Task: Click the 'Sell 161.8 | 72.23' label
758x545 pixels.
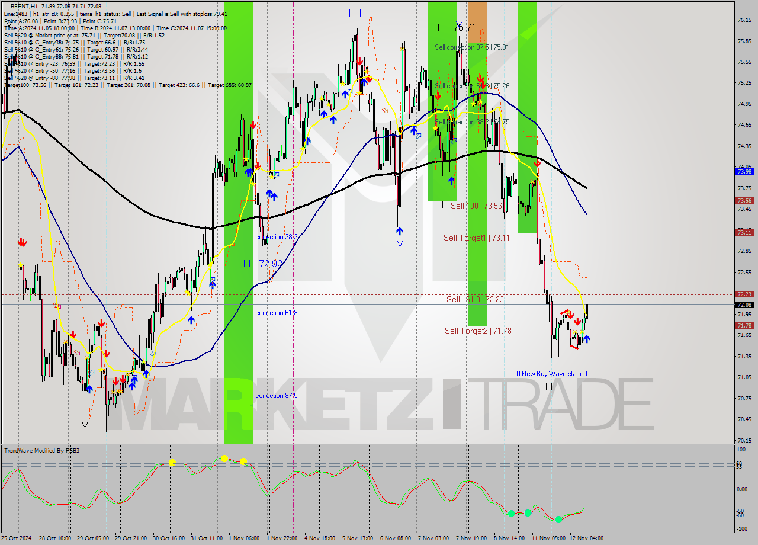Action: coord(475,299)
